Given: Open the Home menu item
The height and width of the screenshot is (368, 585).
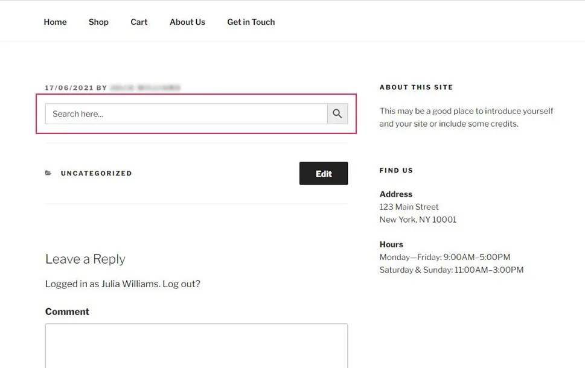Looking at the screenshot, I should pos(55,22).
